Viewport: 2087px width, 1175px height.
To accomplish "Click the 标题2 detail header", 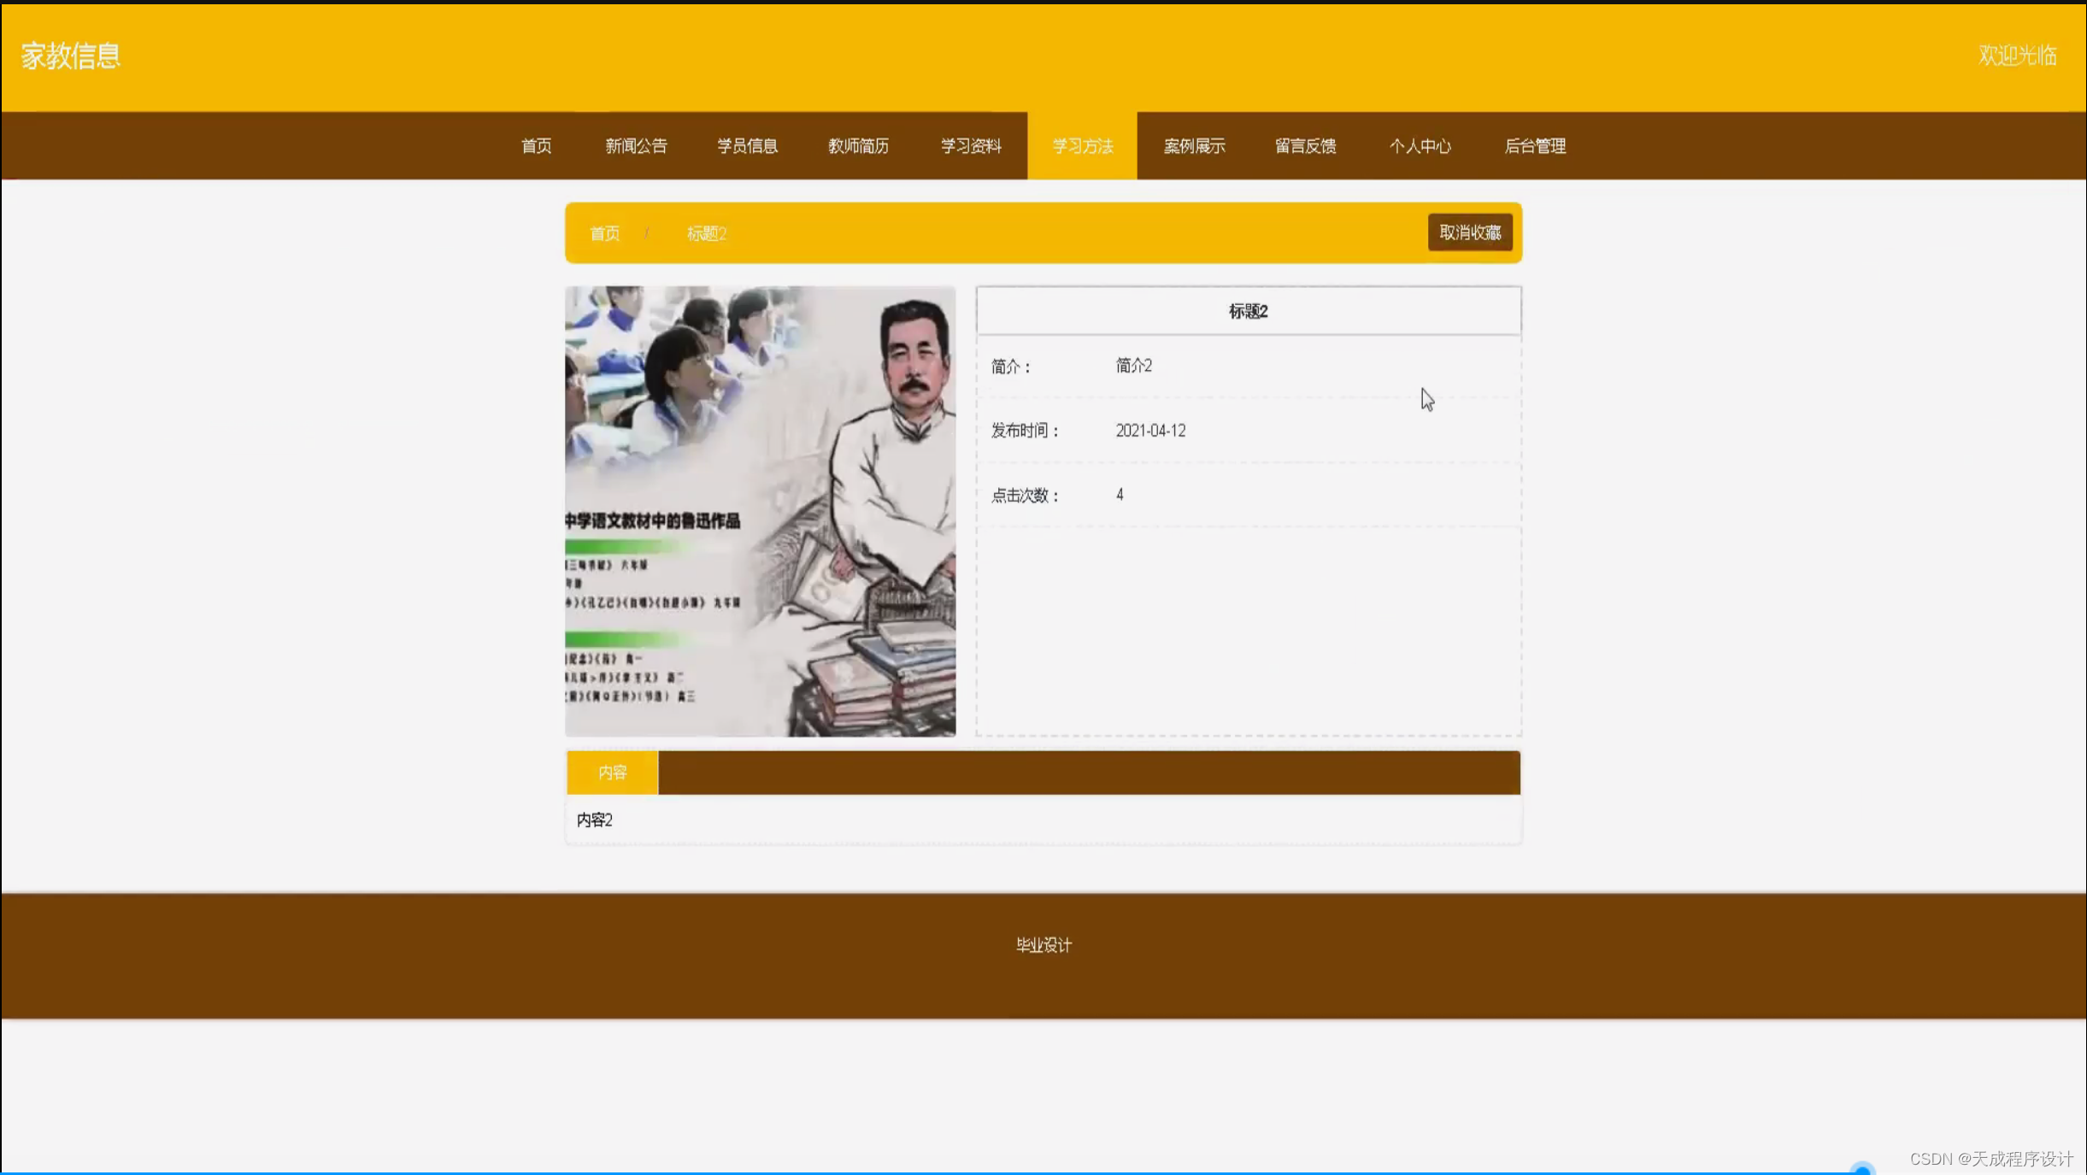I will coord(1248,311).
